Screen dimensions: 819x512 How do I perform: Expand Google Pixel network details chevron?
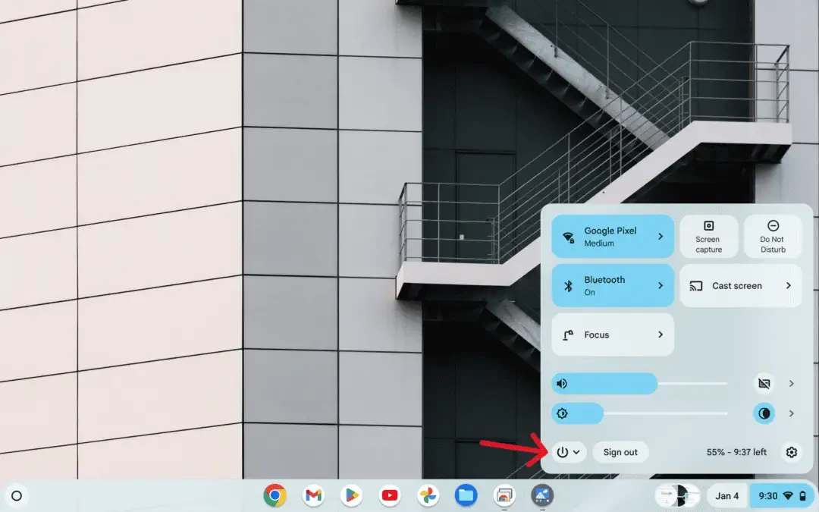661,237
